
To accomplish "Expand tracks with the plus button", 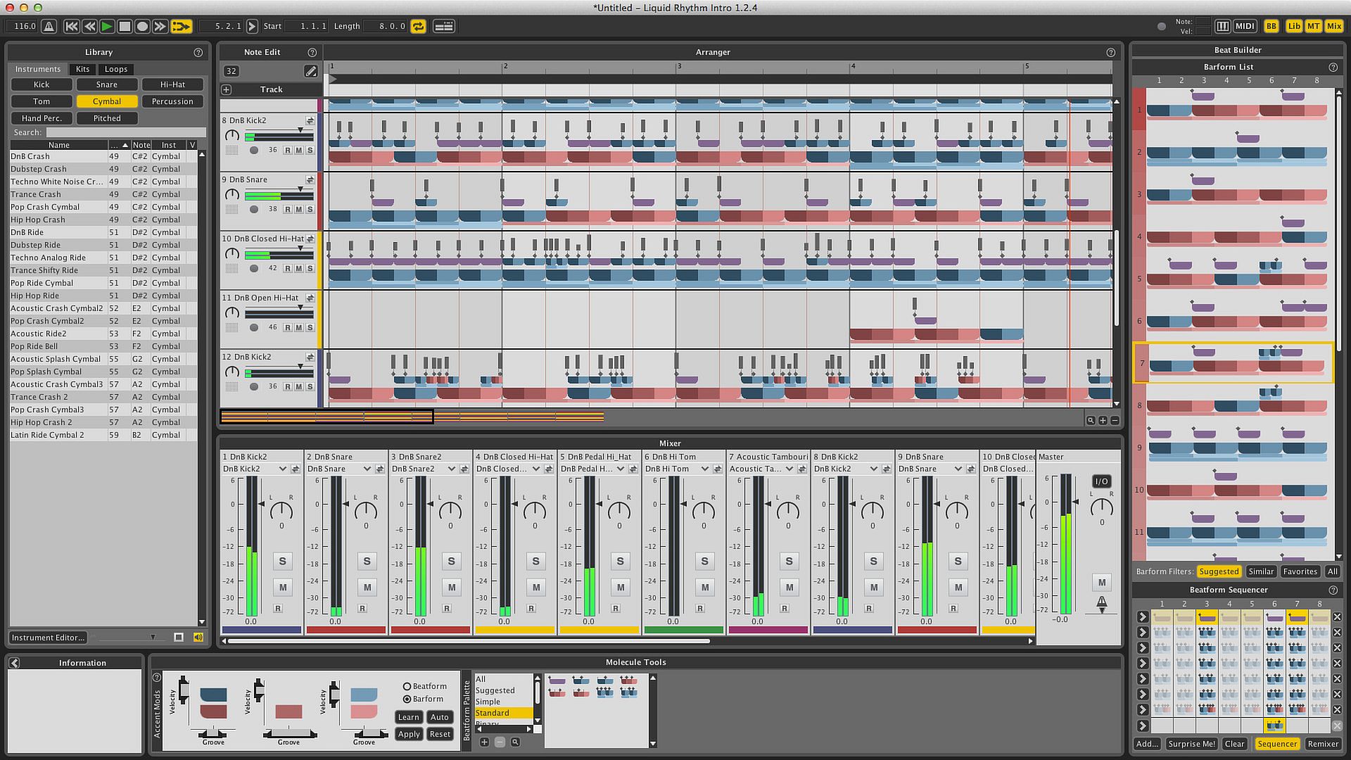I will click(x=227, y=89).
